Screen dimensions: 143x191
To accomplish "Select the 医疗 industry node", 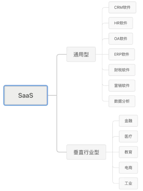I will point(128,136).
